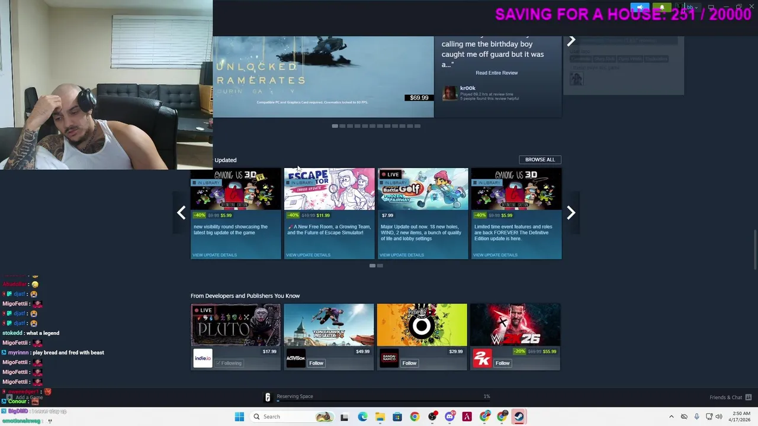Advance featured carousel with next arrow

click(x=571, y=41)
